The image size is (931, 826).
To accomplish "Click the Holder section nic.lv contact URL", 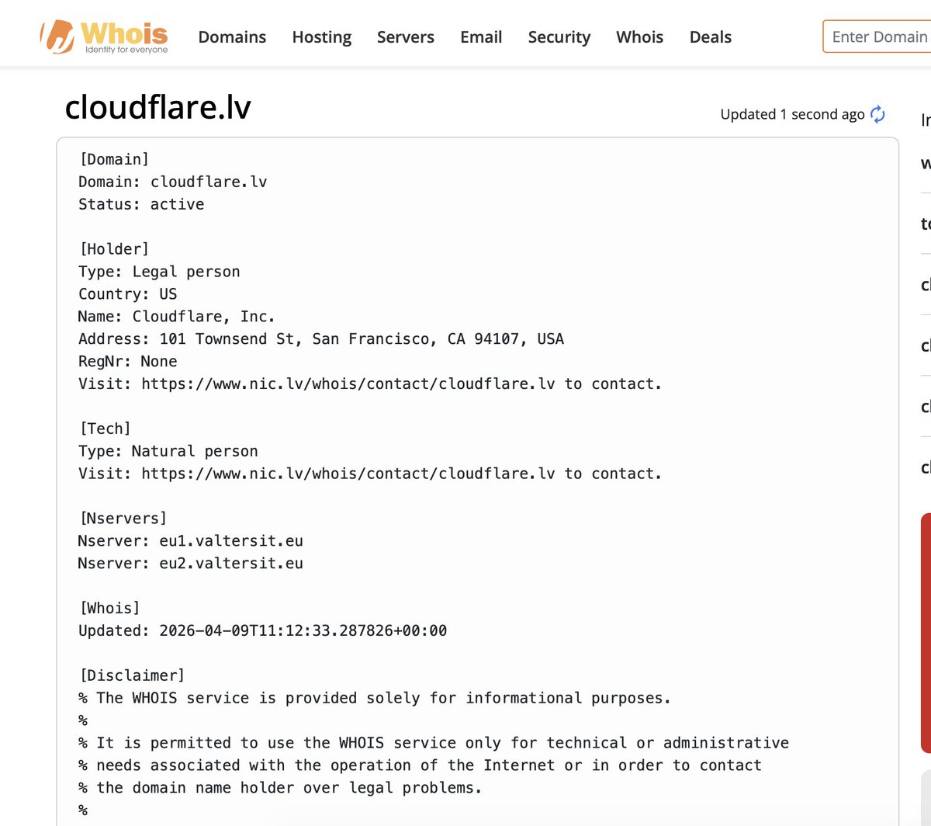I will (348, 384).
